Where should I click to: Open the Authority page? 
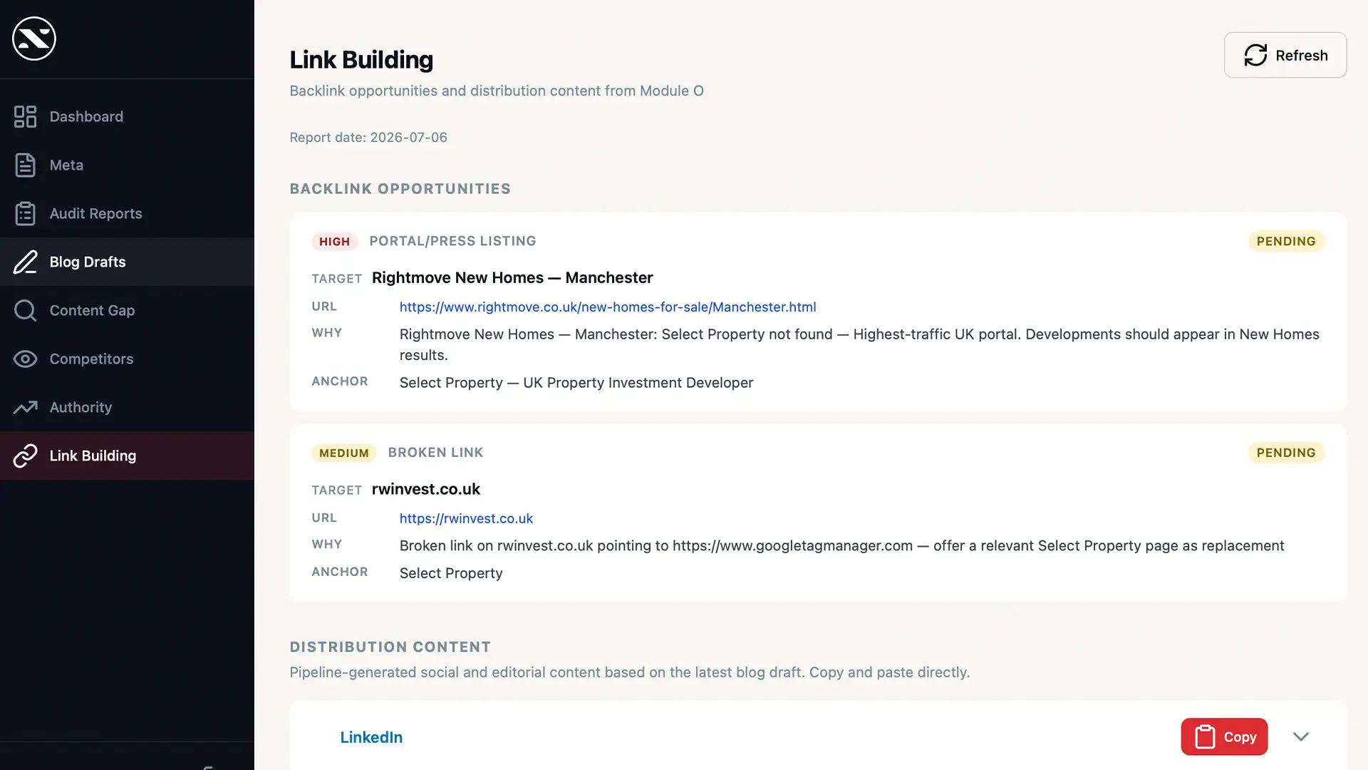coord(127,407)
